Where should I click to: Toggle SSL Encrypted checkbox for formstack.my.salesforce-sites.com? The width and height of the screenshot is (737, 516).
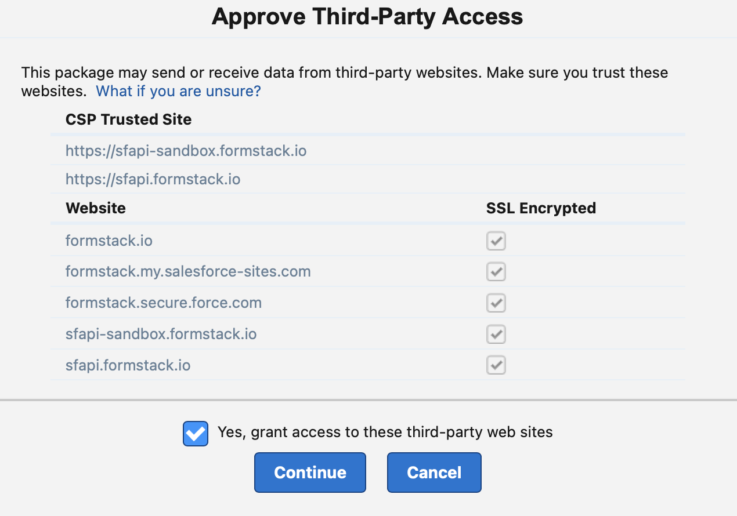(496, 271)
